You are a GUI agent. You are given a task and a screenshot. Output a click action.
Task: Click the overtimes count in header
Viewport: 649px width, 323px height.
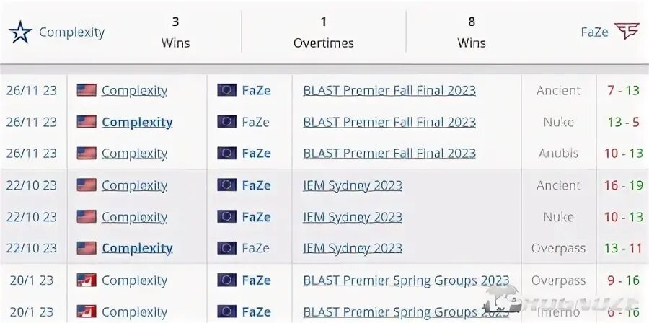tap(323, 22)
